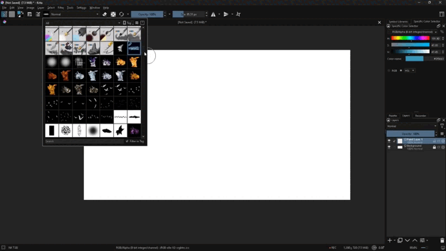The width and height of the screenshot is (446, 251).
Task: Switch to the Palette tab
Action: click(393, 116)
